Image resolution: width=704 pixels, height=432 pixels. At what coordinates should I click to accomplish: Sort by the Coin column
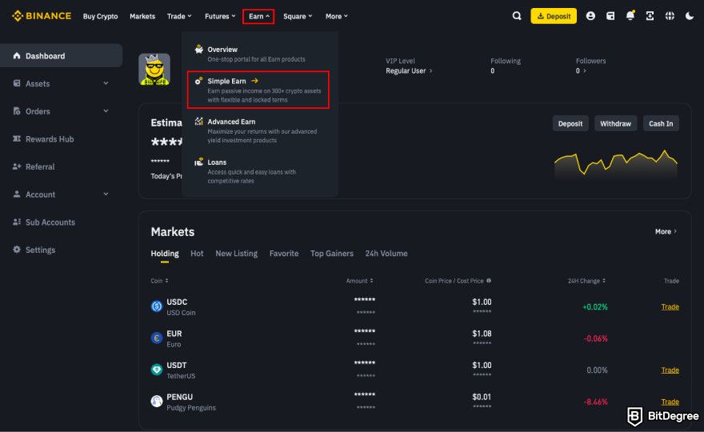(x=159, y=281)
